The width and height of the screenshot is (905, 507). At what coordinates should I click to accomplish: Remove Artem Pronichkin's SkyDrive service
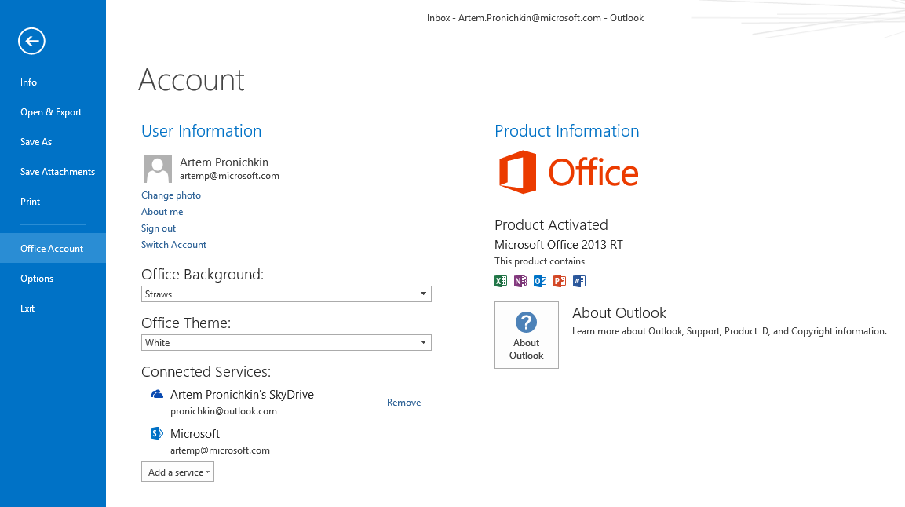pos(403,403)
